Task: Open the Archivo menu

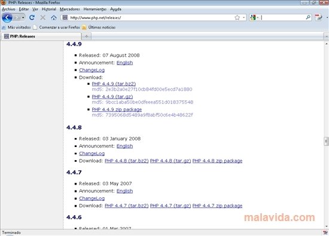Action: click(x=8, y=9)
